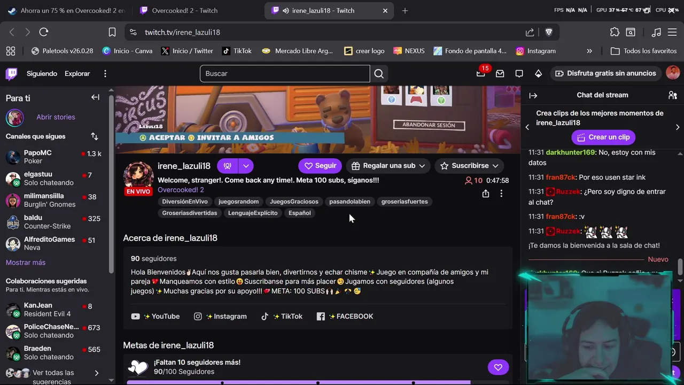Image resolution: width=684 pixels, height=385 pixels.
Task: Click the search magnifier button
Action: pos(379,74)
